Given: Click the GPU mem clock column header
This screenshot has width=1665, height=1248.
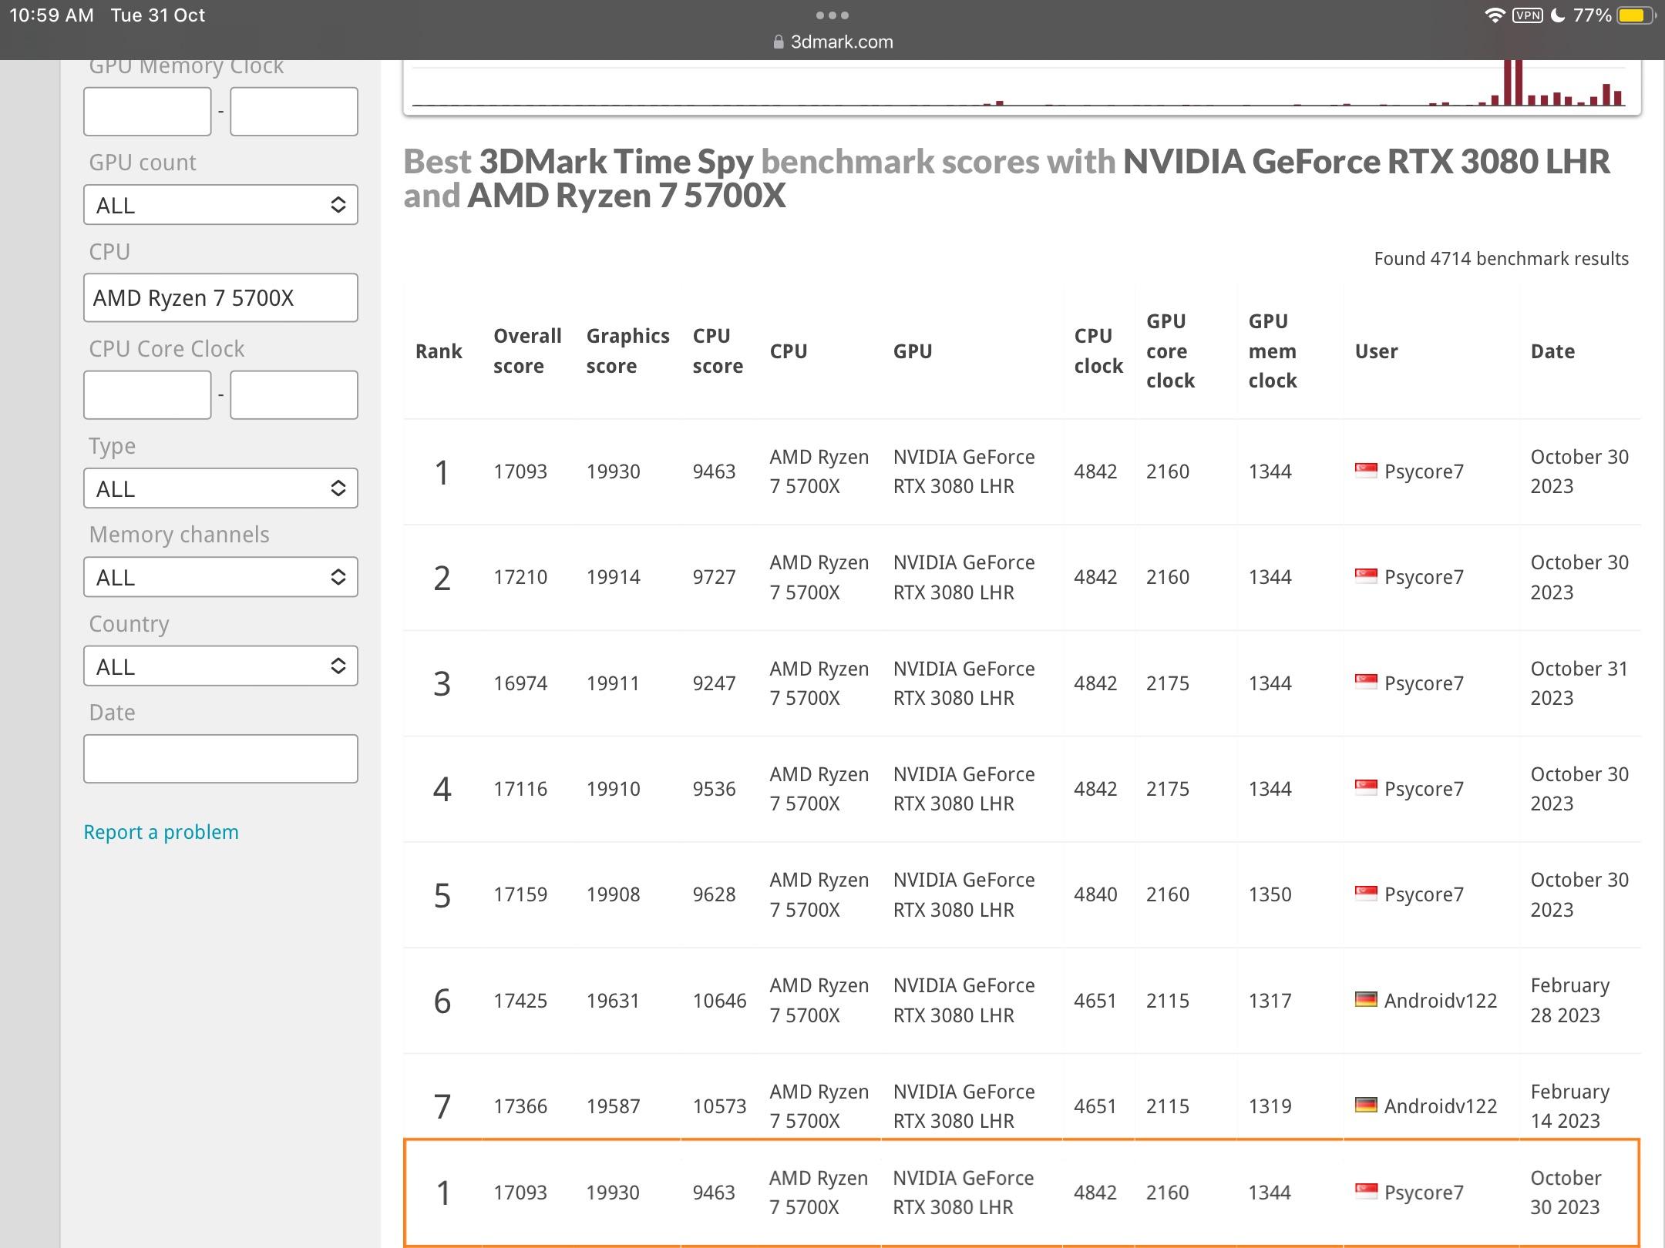Looking at the screenshot, I should click(x=1273, y=351).
